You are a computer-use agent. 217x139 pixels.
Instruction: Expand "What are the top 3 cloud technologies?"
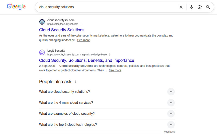[x=171, y=125]
